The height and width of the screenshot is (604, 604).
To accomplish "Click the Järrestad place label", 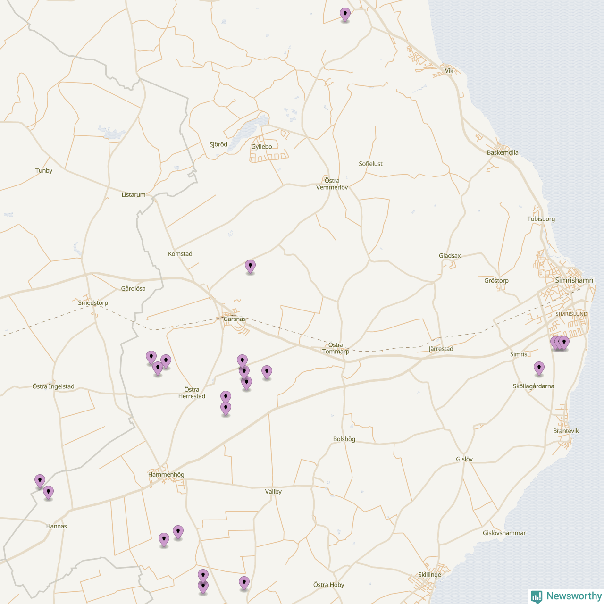I will pyautogui.click(x=441, y=349).
